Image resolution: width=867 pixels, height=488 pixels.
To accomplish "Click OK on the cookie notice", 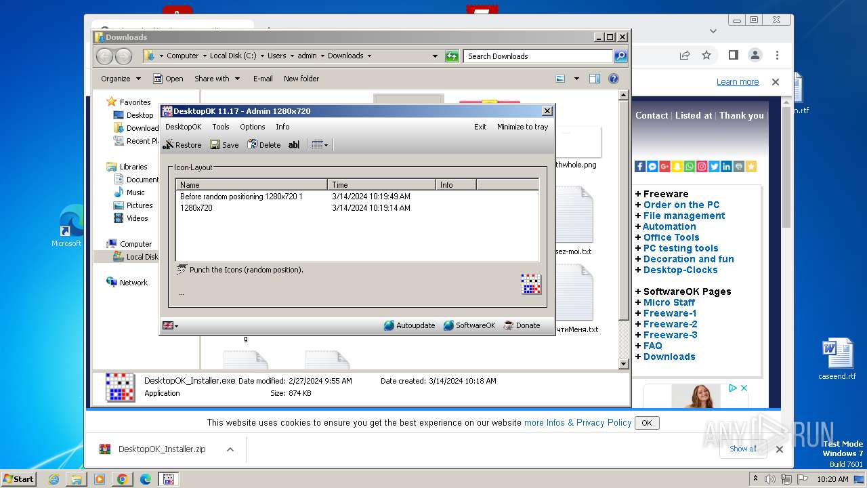I will pyautogui.click(x=647, y=423).
